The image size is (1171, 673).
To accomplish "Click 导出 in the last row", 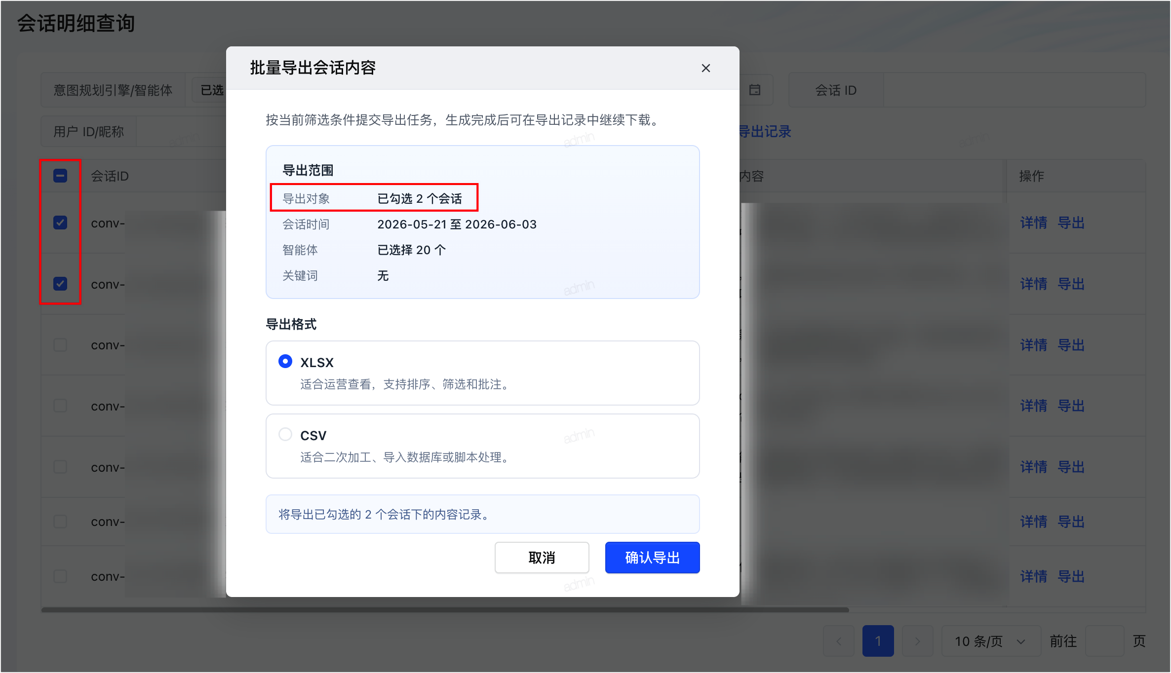I will (x=1071, y=576).
